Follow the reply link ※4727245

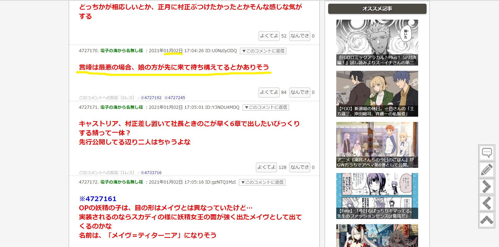[175, 98]
